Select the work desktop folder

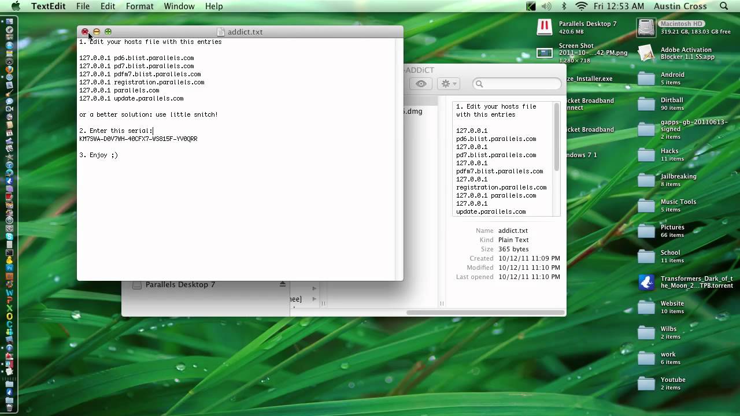click(x=646, y=358)
